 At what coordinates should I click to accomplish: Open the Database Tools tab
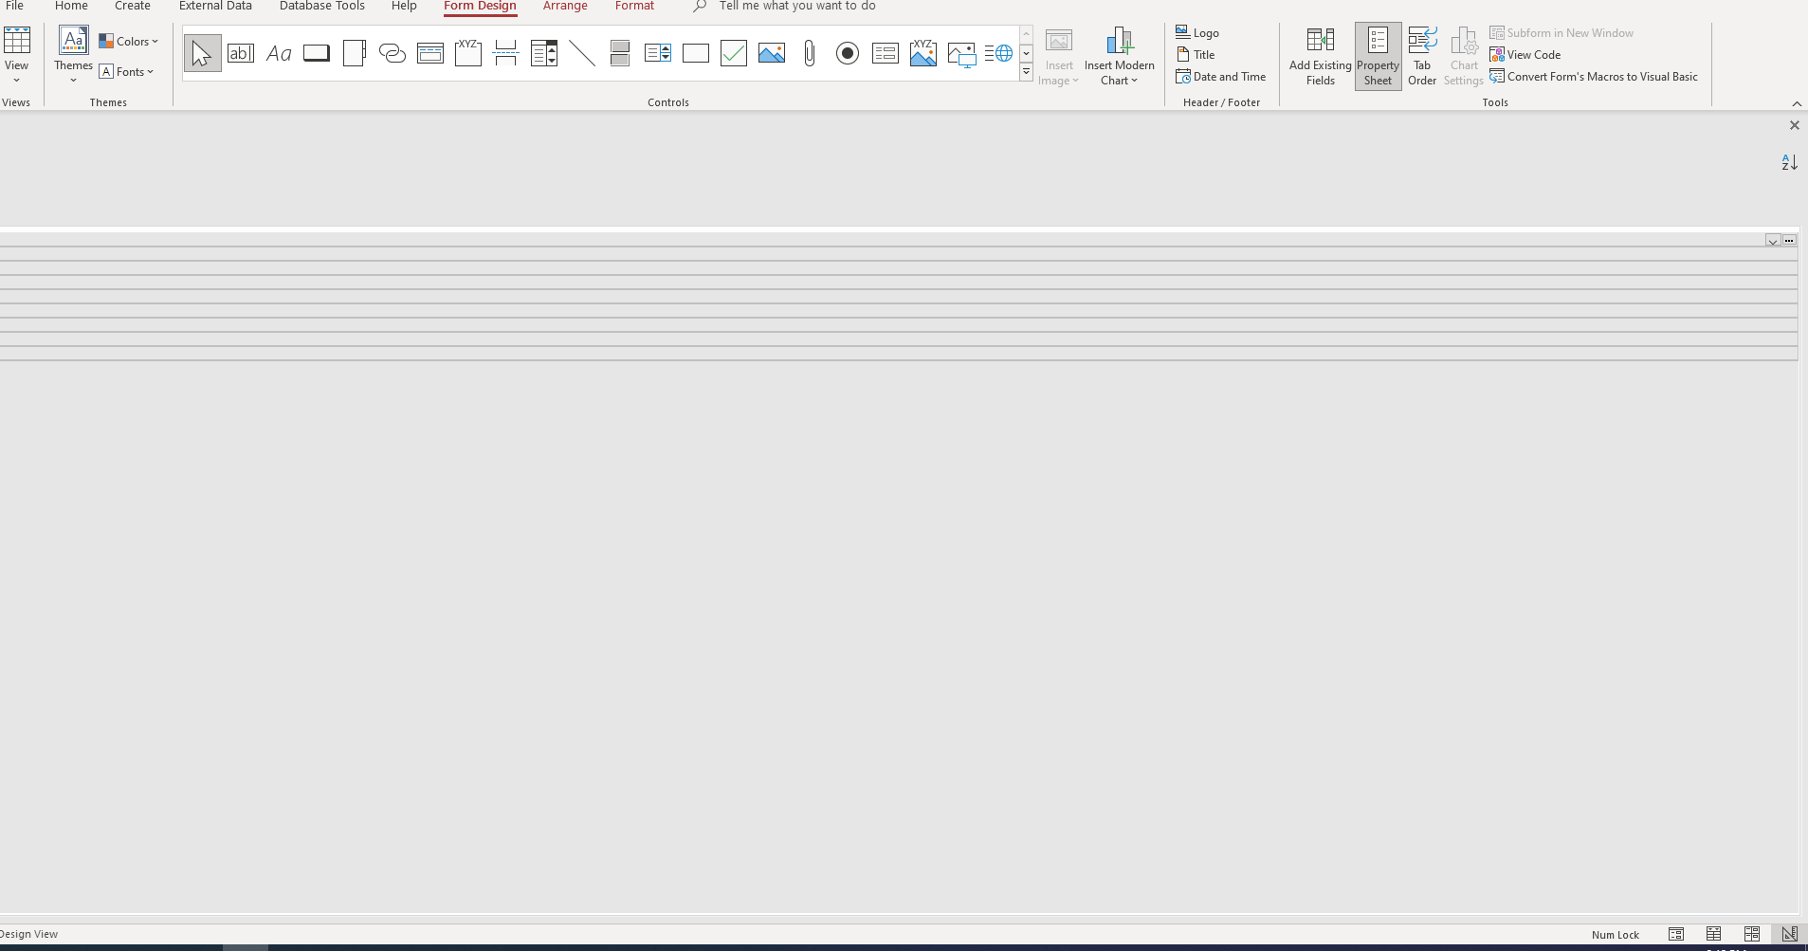point(322,6)
